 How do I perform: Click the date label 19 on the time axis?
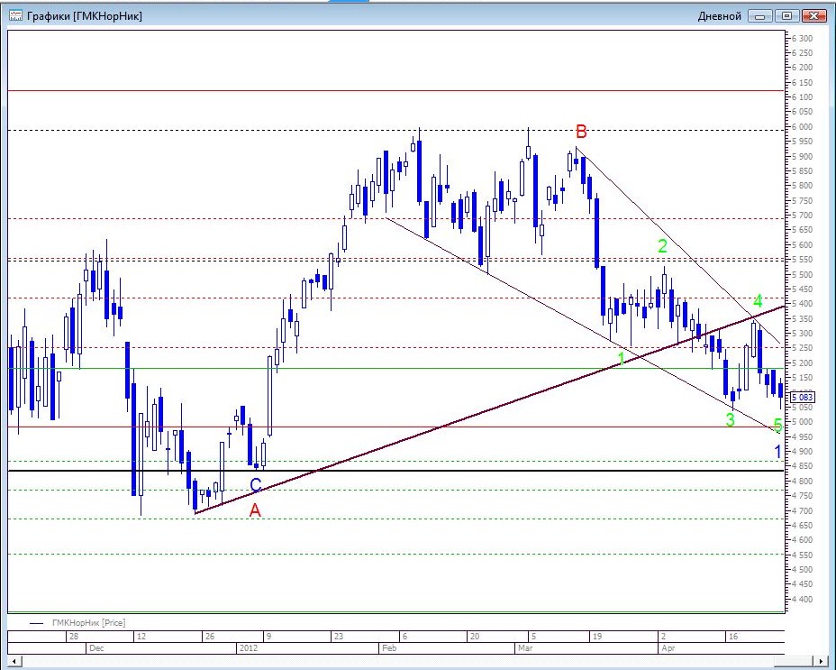[596, 637]
